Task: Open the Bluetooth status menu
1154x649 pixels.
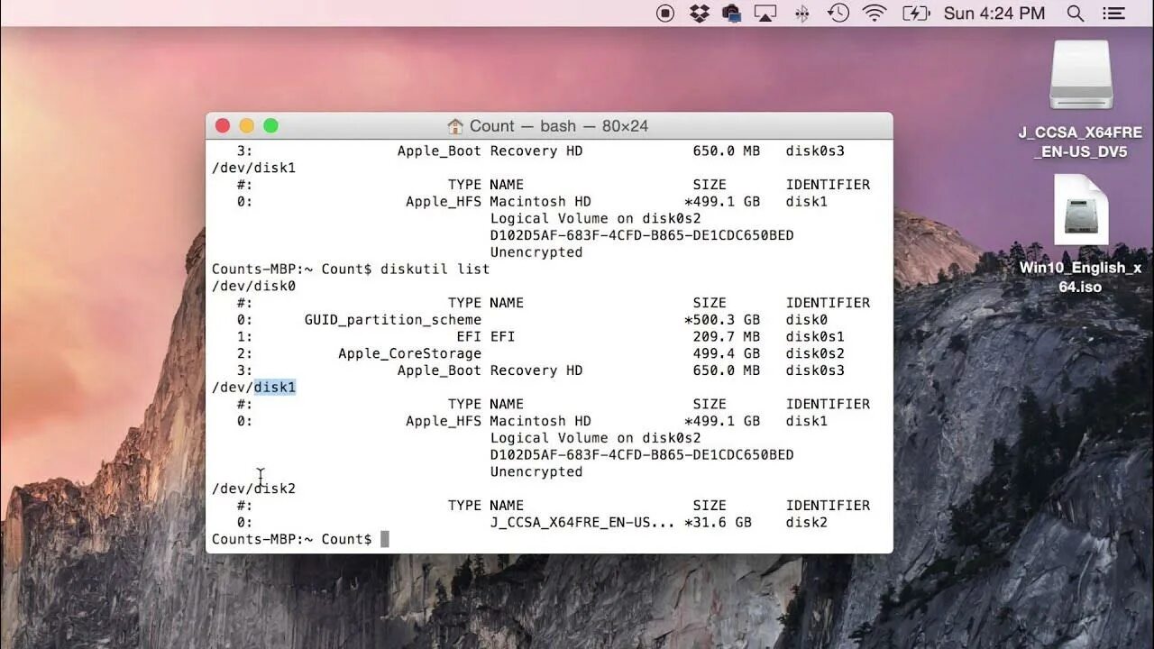Action: [x=801, y=13]
